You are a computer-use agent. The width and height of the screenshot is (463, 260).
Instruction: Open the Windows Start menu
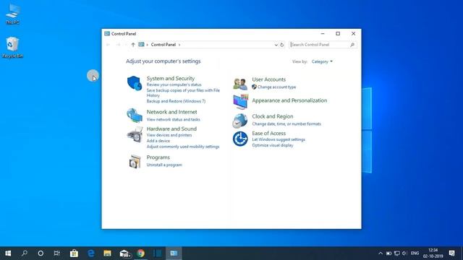8,253
